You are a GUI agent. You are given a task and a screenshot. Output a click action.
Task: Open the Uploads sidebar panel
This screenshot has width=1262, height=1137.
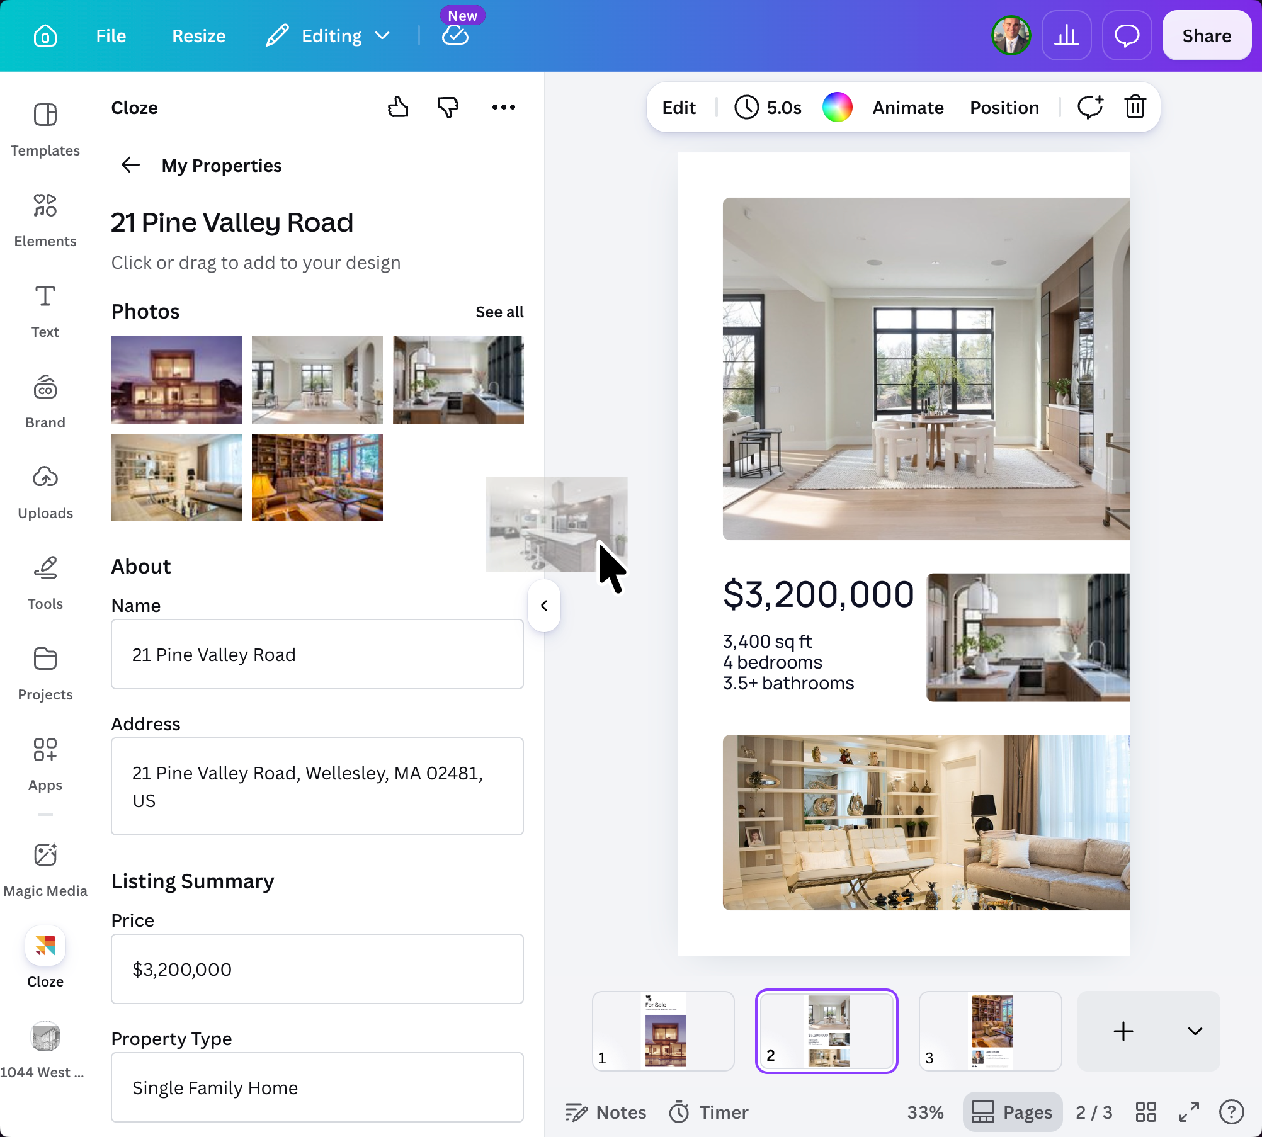point(45,493)
